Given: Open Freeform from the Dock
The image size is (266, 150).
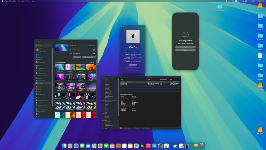Looking at the screenshot, I should click(x=136, y=146).
